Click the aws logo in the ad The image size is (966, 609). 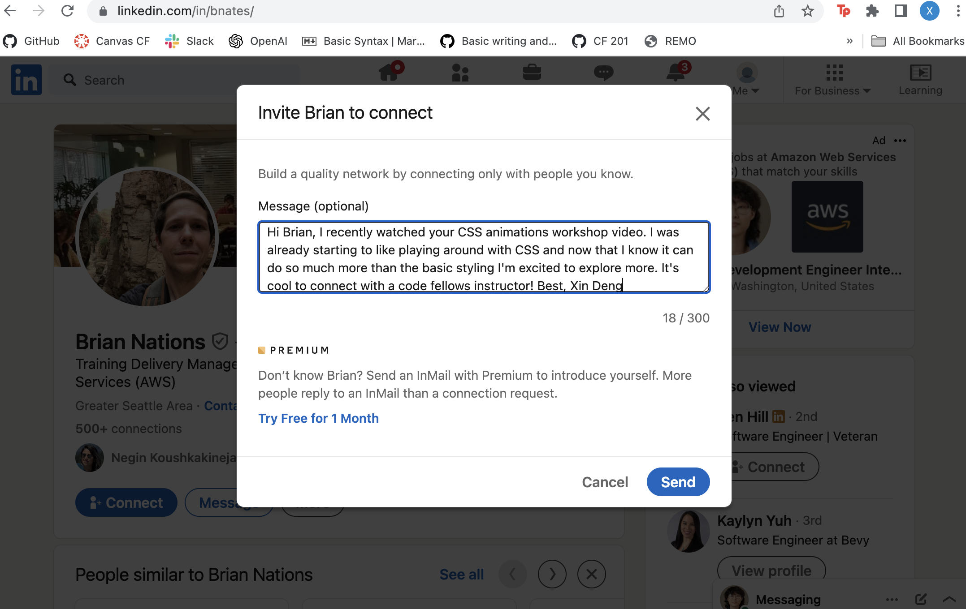click(827, 217)
